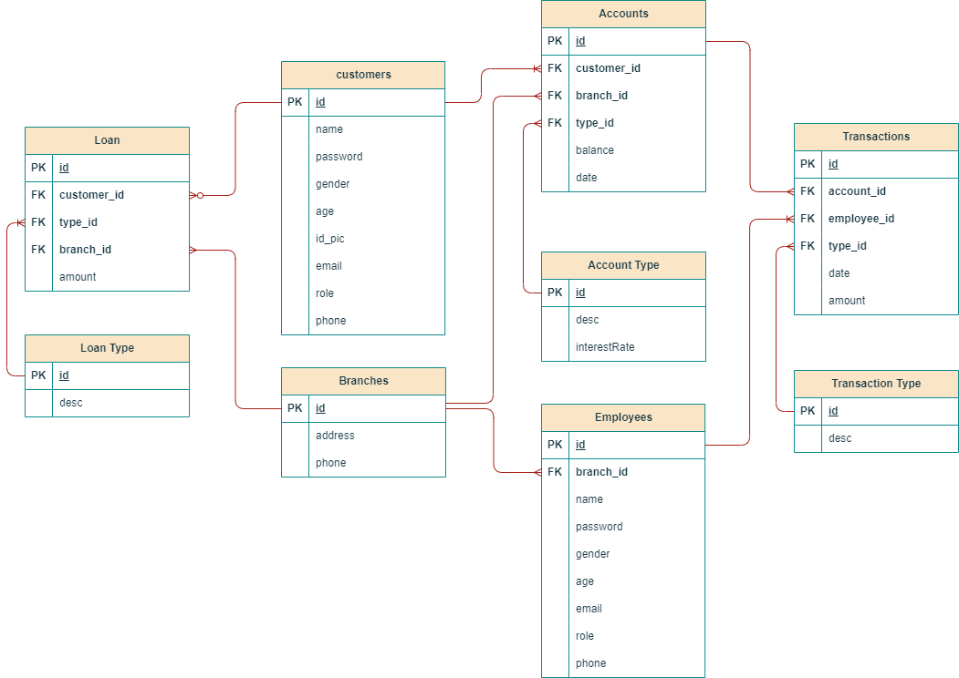959x678 pixels.
Task: Select the Account Type table header
Action: coord(623,265)
